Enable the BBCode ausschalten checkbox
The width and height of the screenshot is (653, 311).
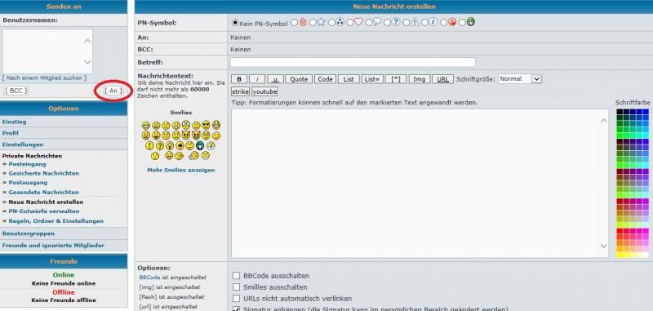[236, 276]
